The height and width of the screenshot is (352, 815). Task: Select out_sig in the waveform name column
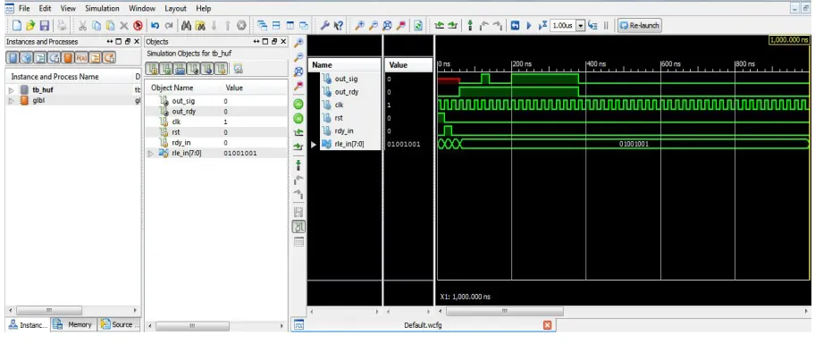[346, 79]
